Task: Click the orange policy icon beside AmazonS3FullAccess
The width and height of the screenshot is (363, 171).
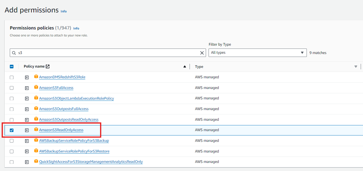Action: (36, 87)
